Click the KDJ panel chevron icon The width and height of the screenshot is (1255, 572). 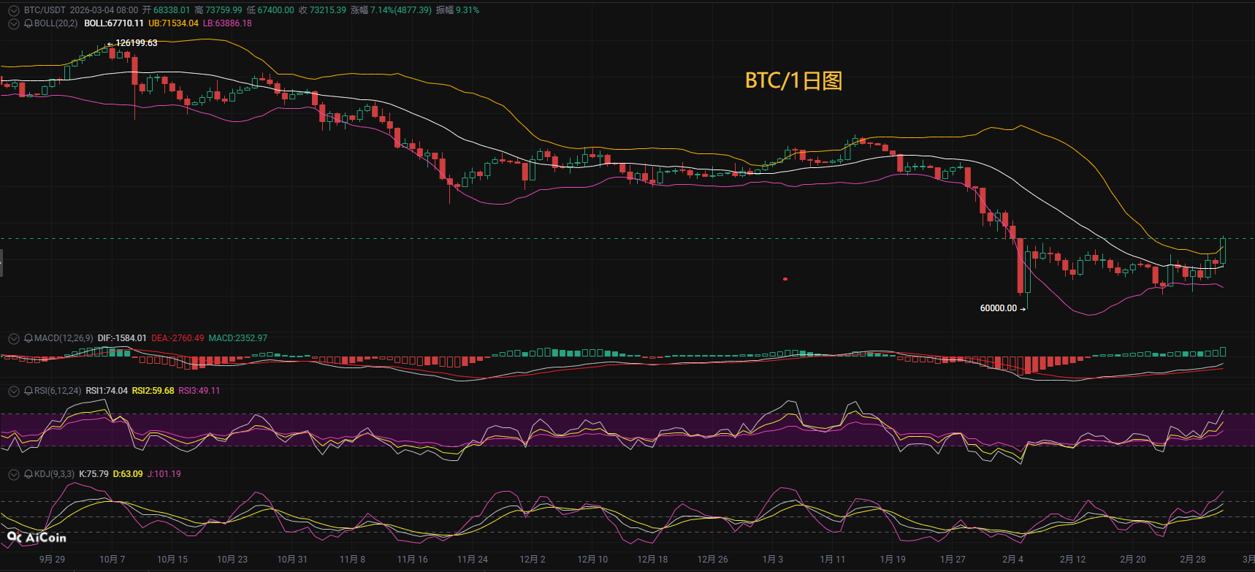pos(13,474)
